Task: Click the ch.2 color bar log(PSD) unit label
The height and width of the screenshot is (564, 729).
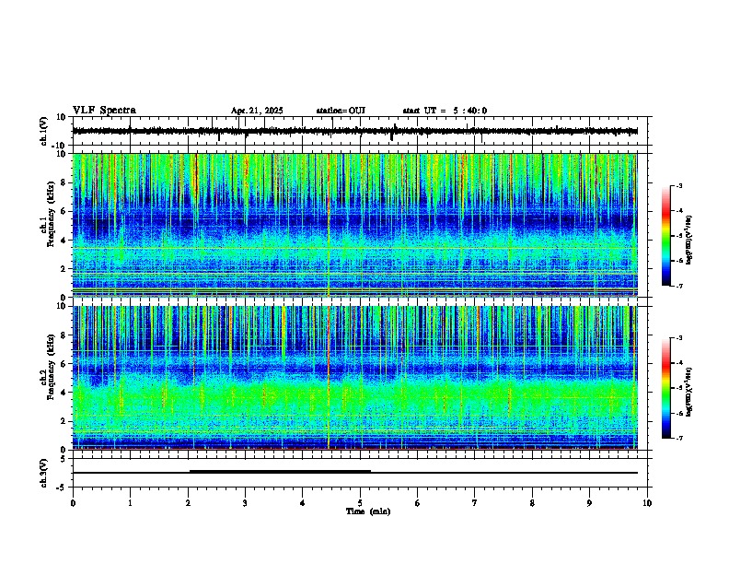Action: pos(688,392)
